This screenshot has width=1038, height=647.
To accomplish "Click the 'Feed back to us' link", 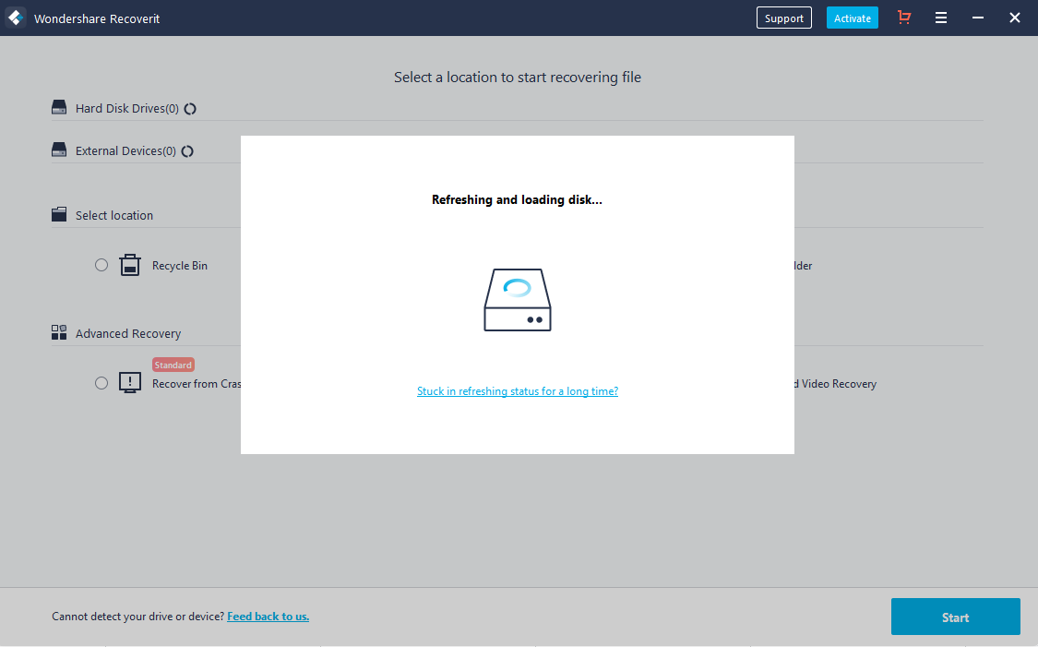I will (x=268, y=617).
